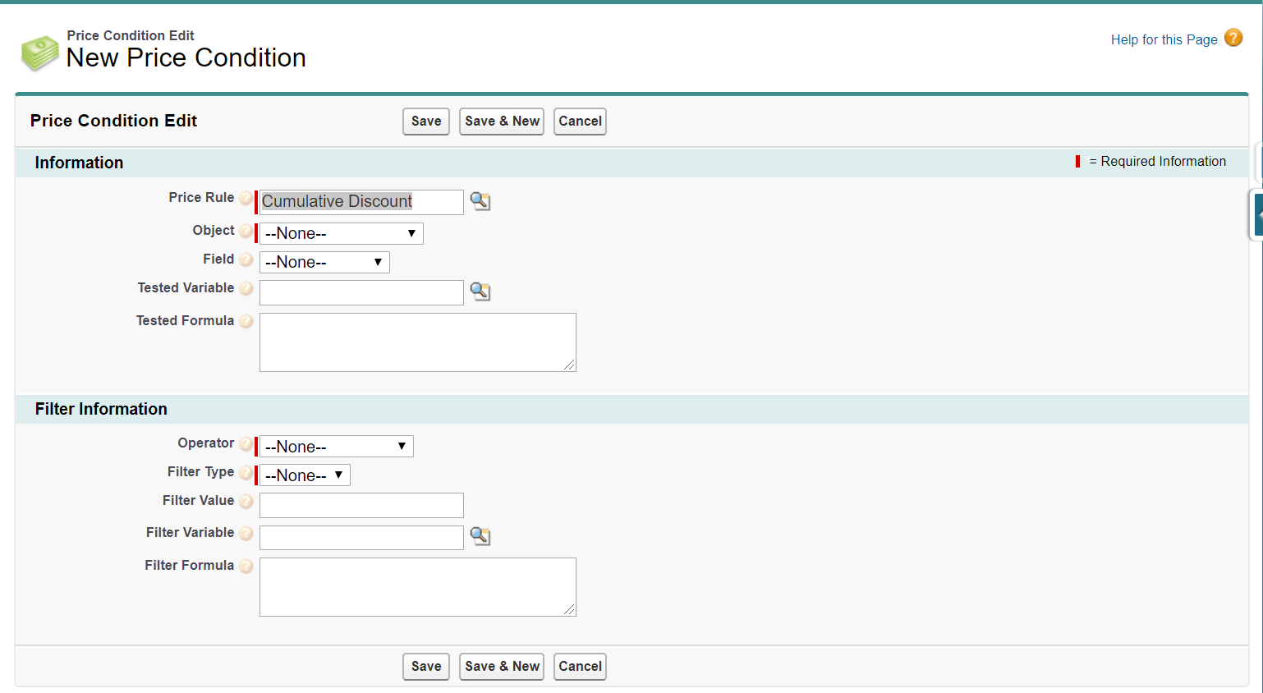
Task: Focus the Filter Value text field
Action: pyautogui.click(x=361, y=505)
